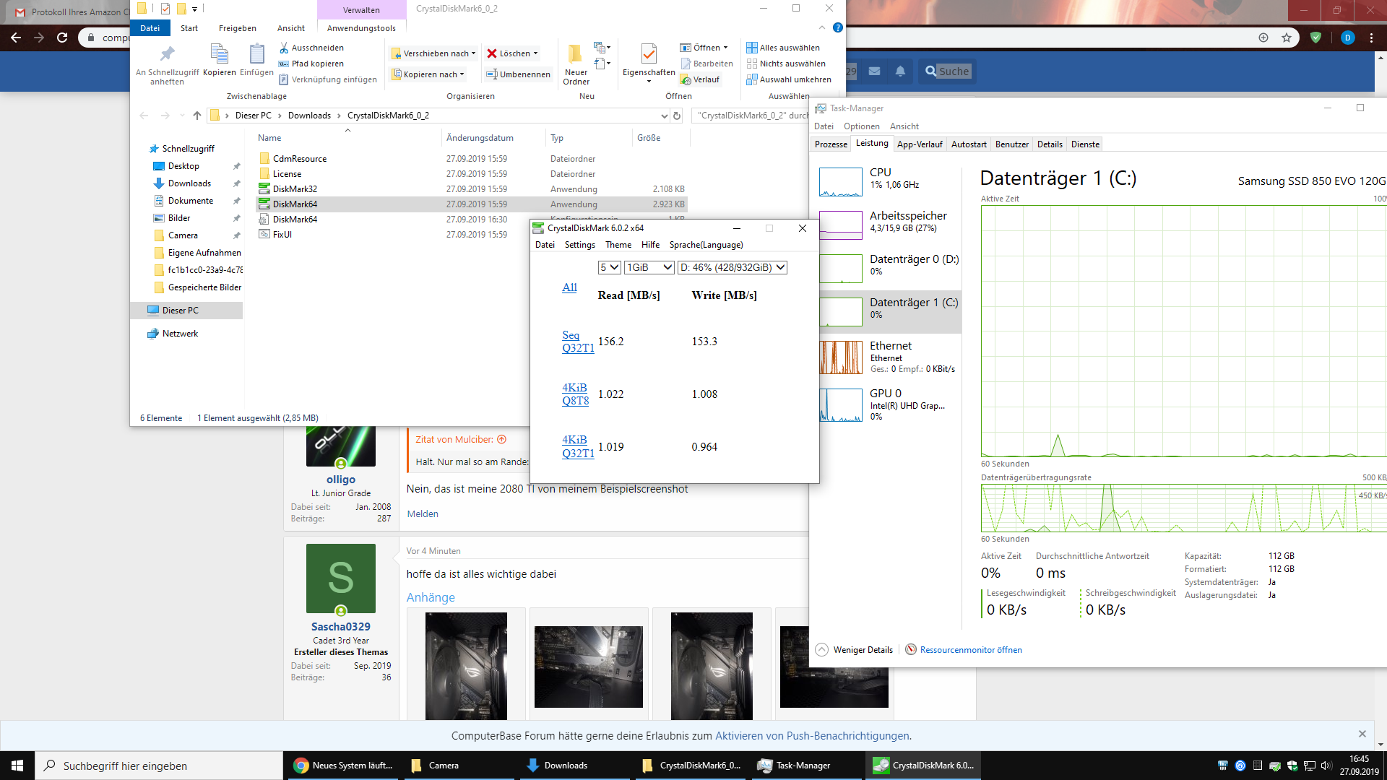The height and width of the screenshot is (780, 1387).
Task: Click Ausschneiden scissors icon
Action: (x=284, y=48)
